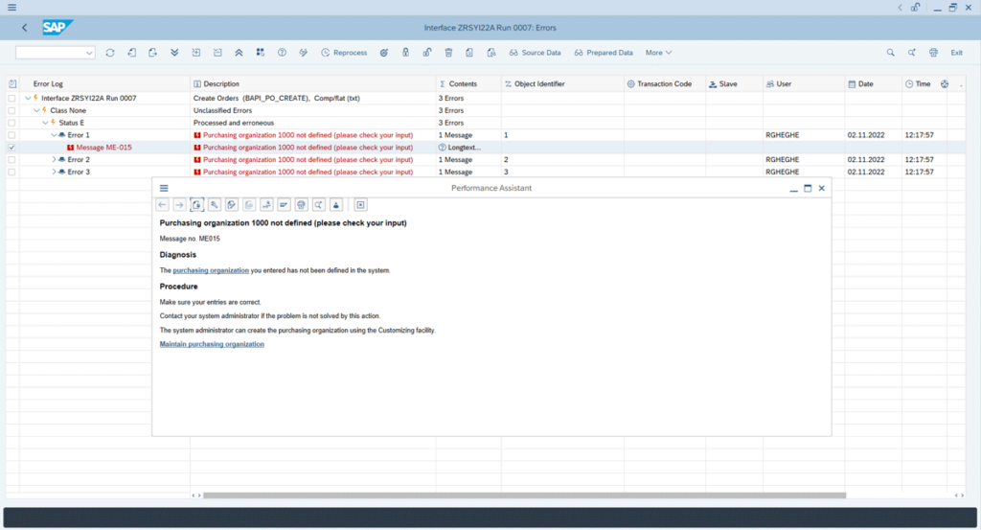Click the SAP logo
This screenshot has width=981, height=530.
tap(57, 28)
